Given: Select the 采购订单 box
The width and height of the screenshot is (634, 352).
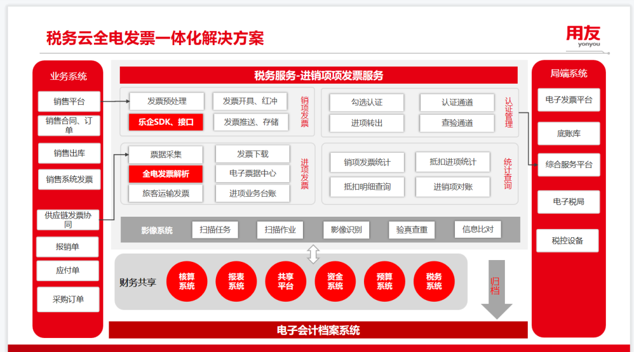Looking at the screenshot, I should tap(68, 300).
